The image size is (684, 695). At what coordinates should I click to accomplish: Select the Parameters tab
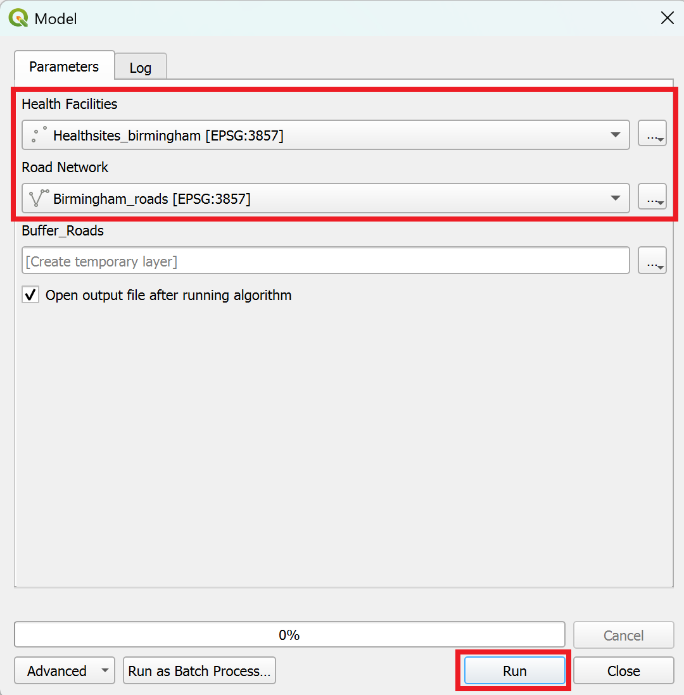pyautogui.click(x=64, y=66)
